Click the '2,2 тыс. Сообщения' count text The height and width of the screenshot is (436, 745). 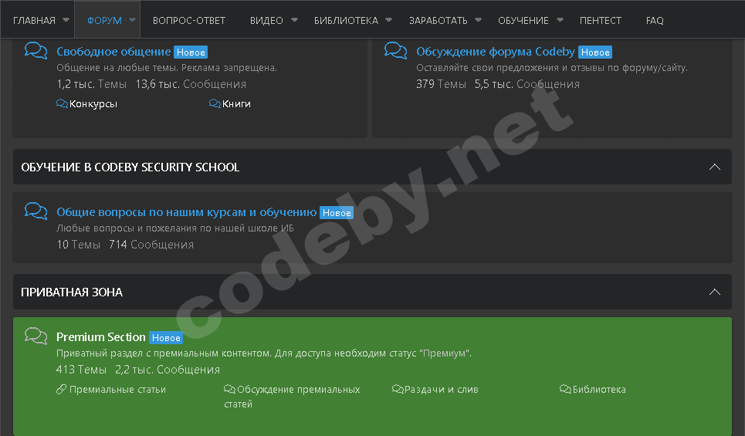click(x=168, y=370)
